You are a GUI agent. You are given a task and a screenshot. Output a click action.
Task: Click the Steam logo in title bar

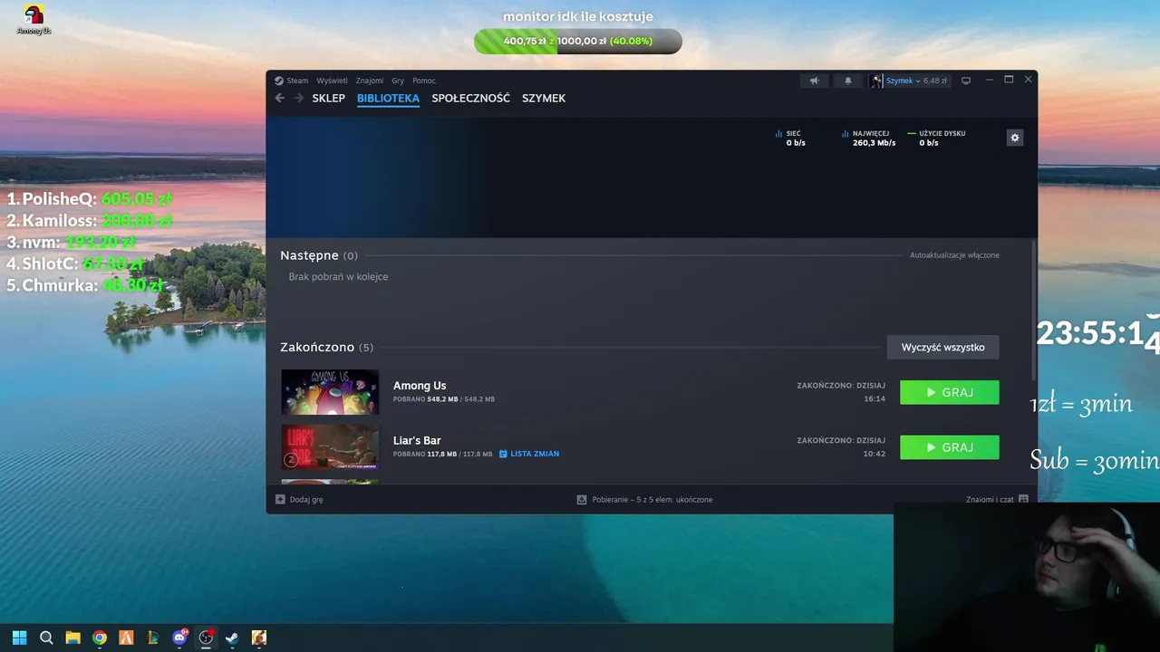[279, 81]
